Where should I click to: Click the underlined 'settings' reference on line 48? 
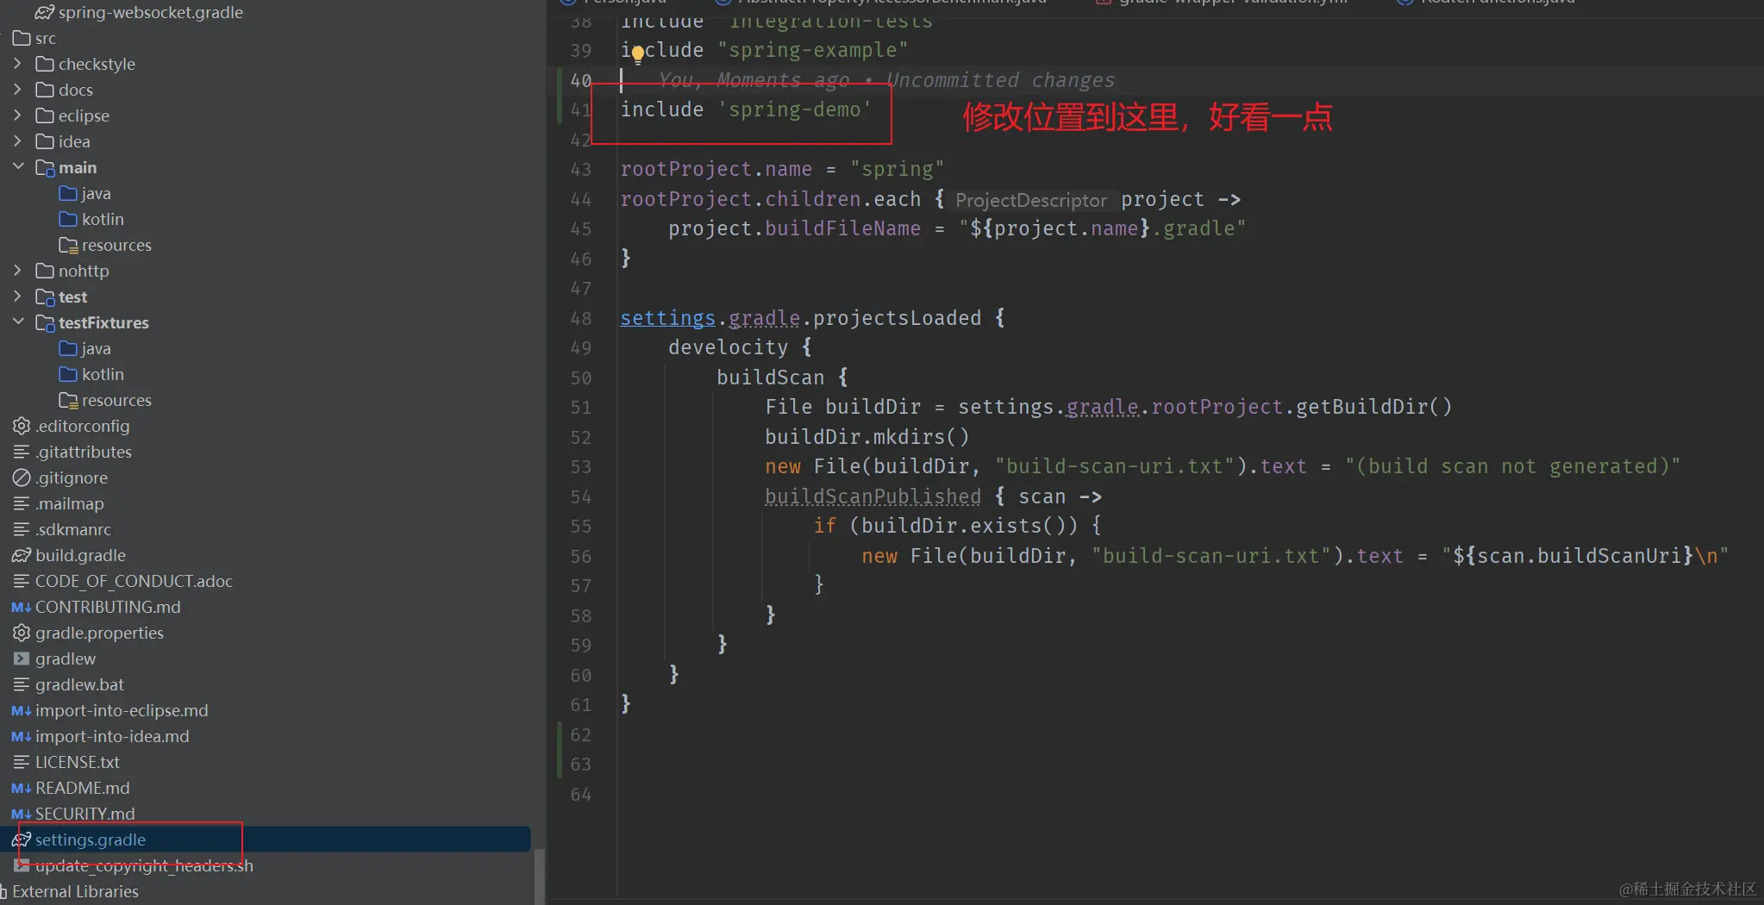668,318
